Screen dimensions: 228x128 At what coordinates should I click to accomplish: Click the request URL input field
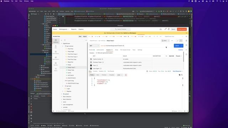click(x=137, y=46)
